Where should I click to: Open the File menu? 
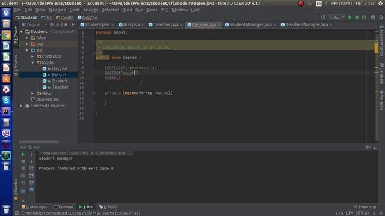pyautogui.click(x=17, y=10)
